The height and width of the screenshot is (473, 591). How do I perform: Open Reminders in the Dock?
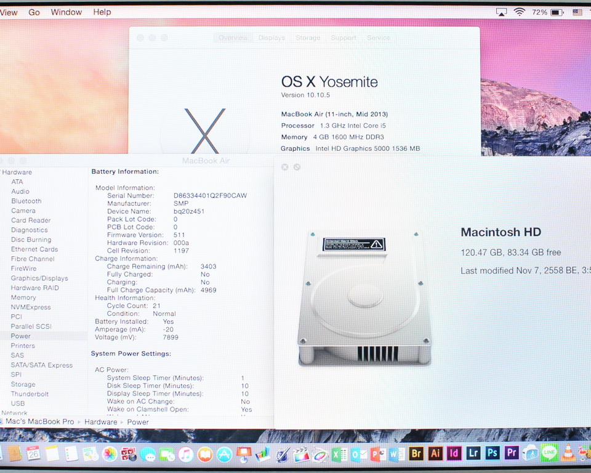[x=71, y=453]
